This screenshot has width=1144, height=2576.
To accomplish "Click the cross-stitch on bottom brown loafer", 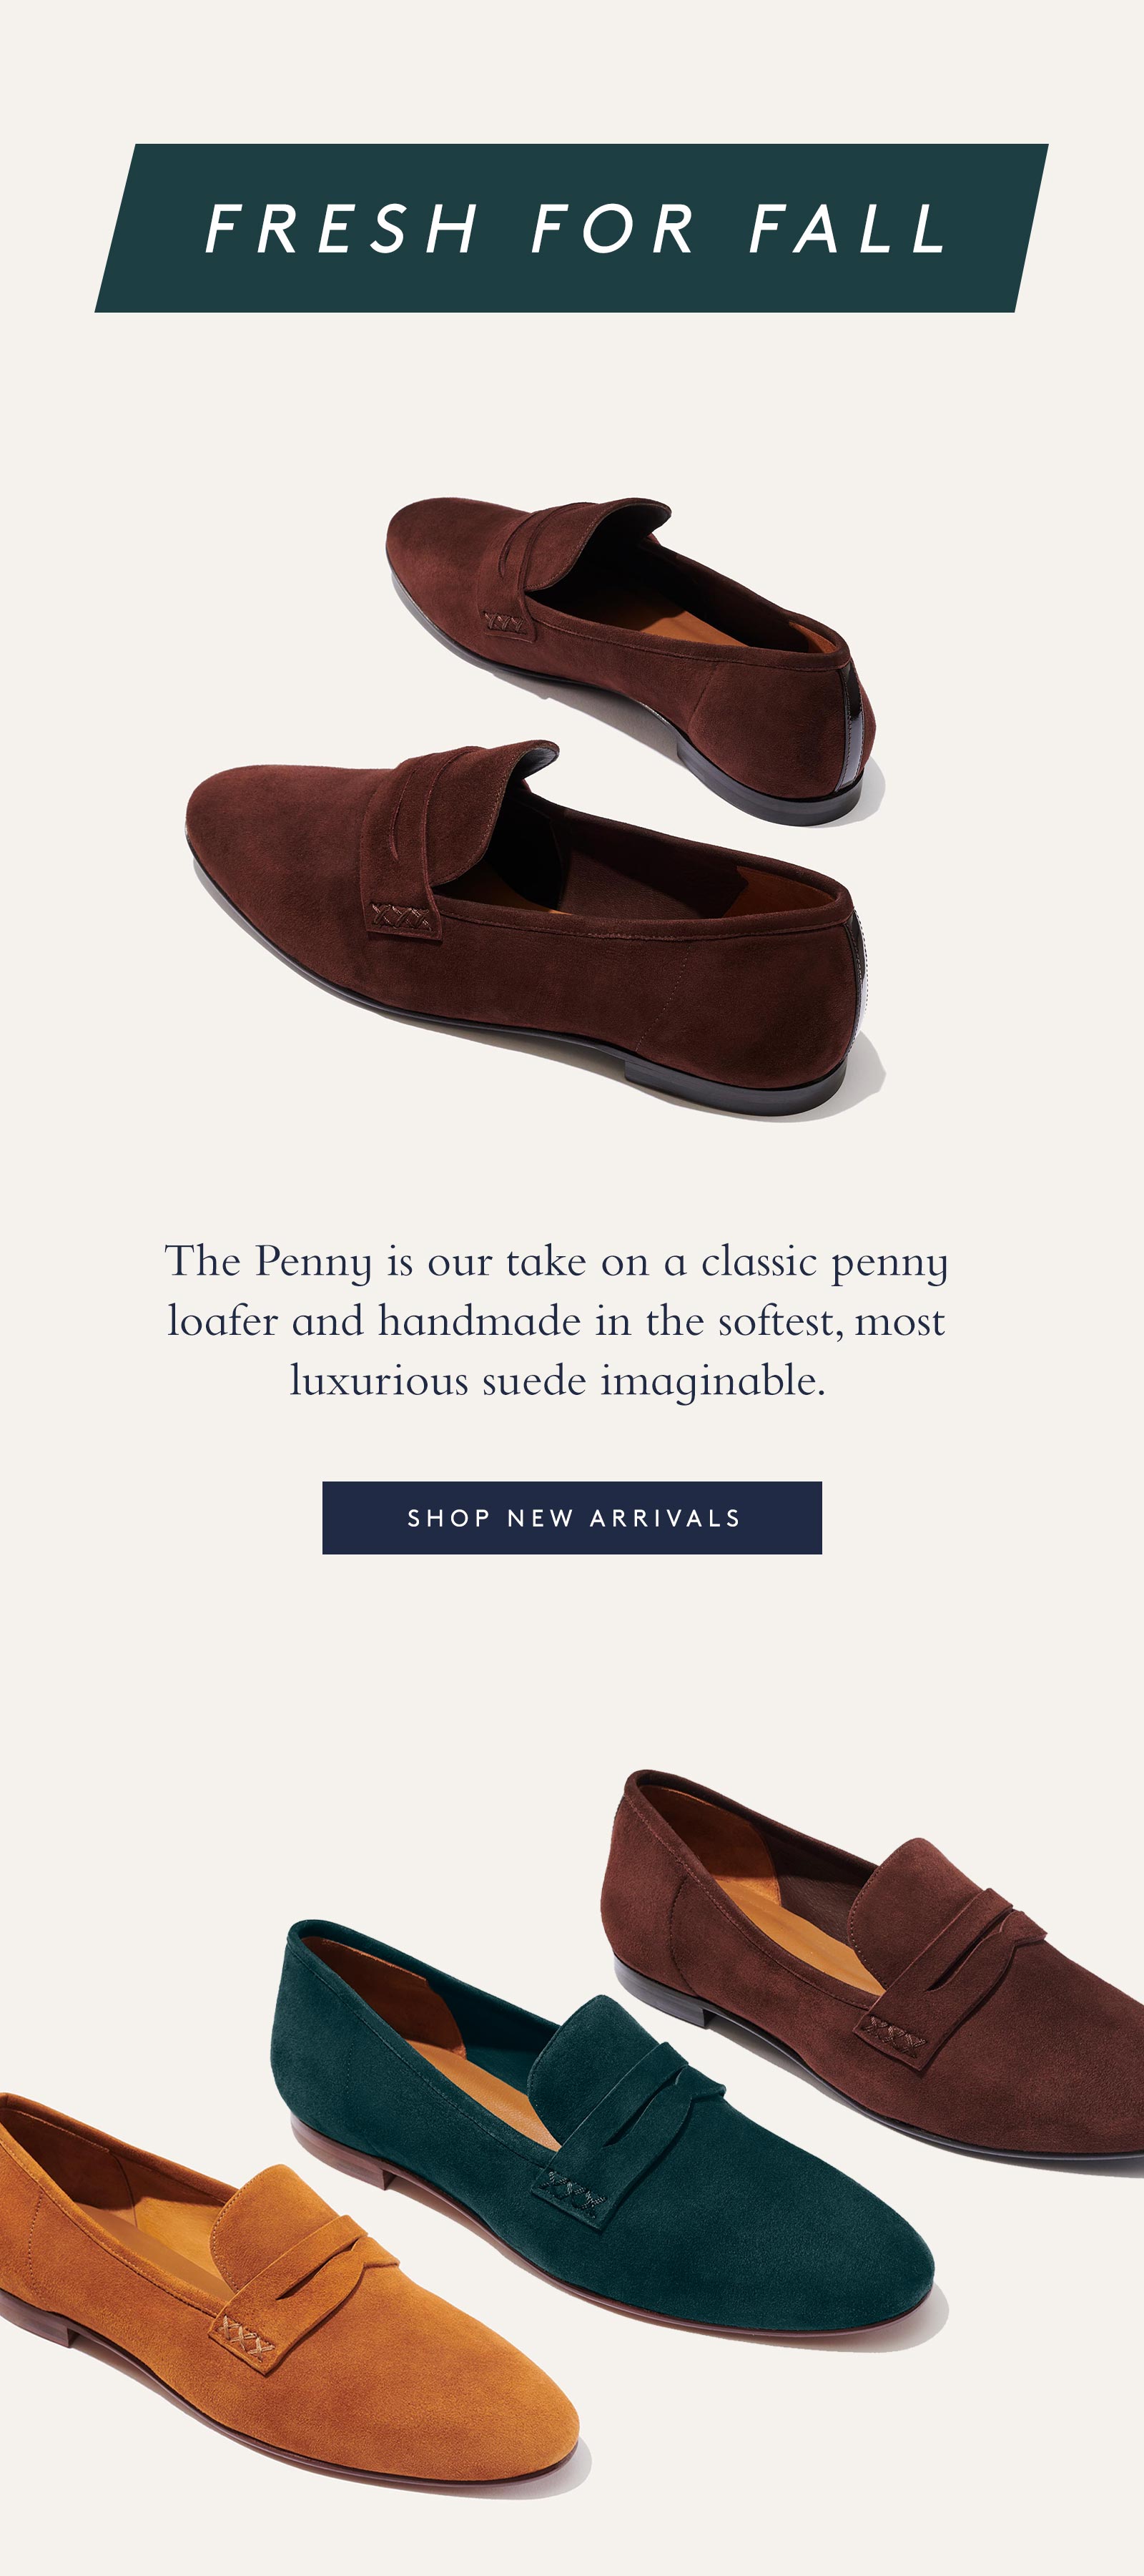I will pyautogui.click(x=892, y=2030).
